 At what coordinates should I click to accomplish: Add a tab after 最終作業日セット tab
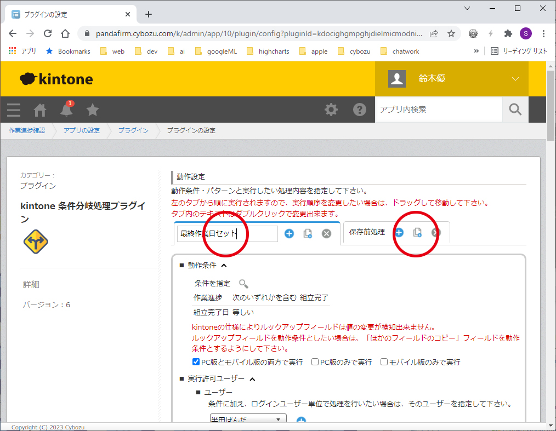[x=290, y=233]
